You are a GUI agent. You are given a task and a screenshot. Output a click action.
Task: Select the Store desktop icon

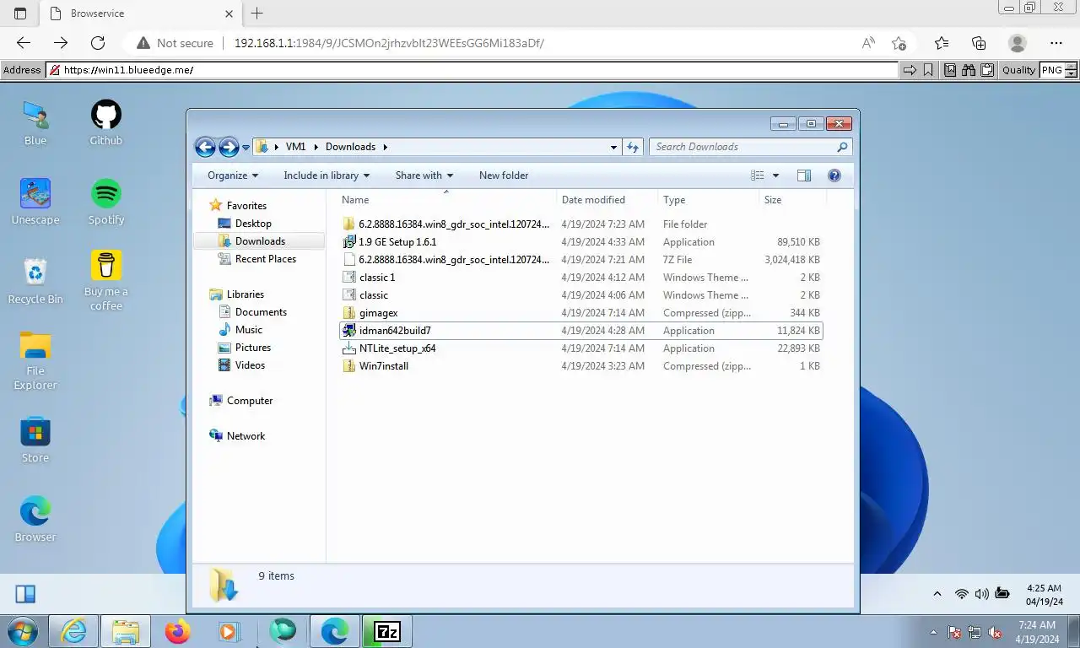35,440
